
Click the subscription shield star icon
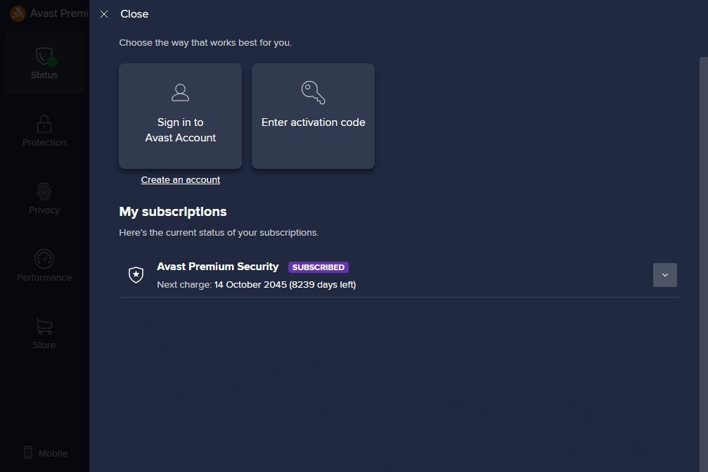pyautogui.click(x=136, y=274)
